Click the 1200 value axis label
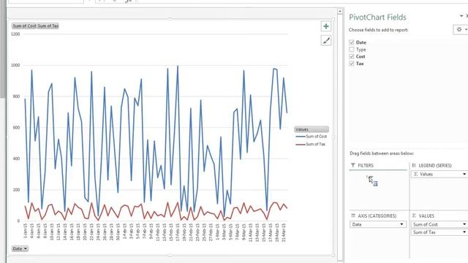 click(x=15, y=34)
